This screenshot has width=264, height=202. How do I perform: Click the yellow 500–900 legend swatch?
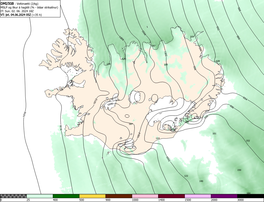click(92, 196)
